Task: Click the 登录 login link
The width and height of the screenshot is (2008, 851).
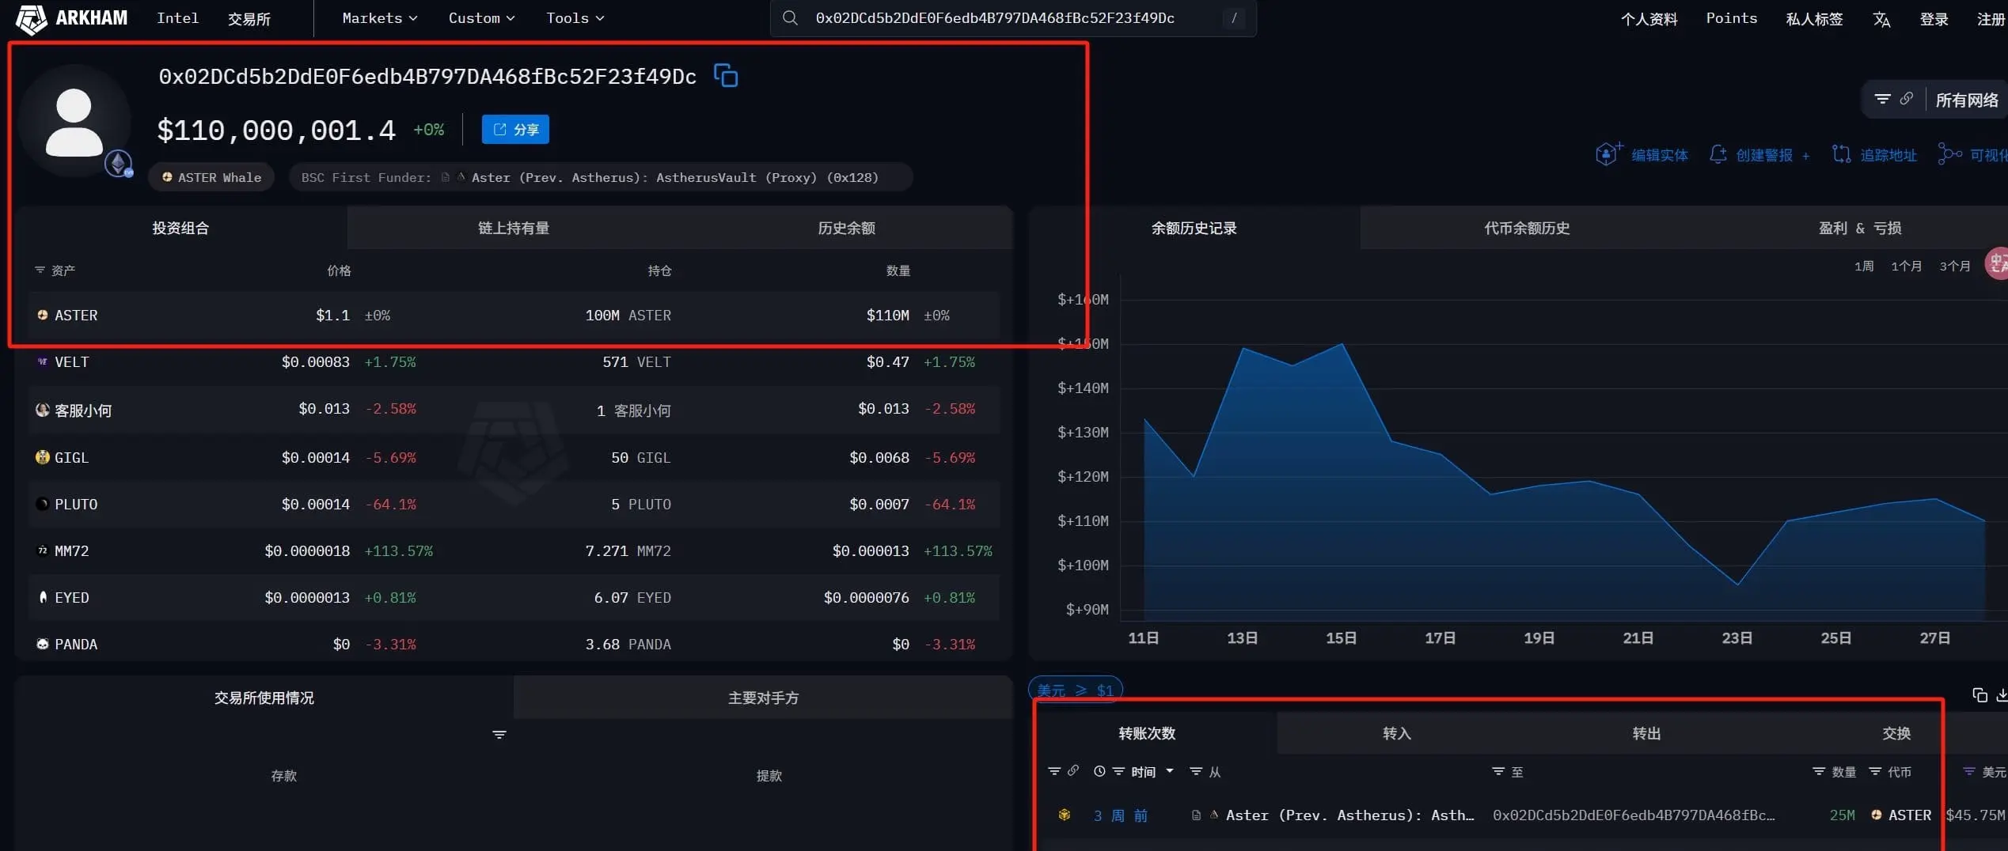Action: click(x=1934, y=19)
